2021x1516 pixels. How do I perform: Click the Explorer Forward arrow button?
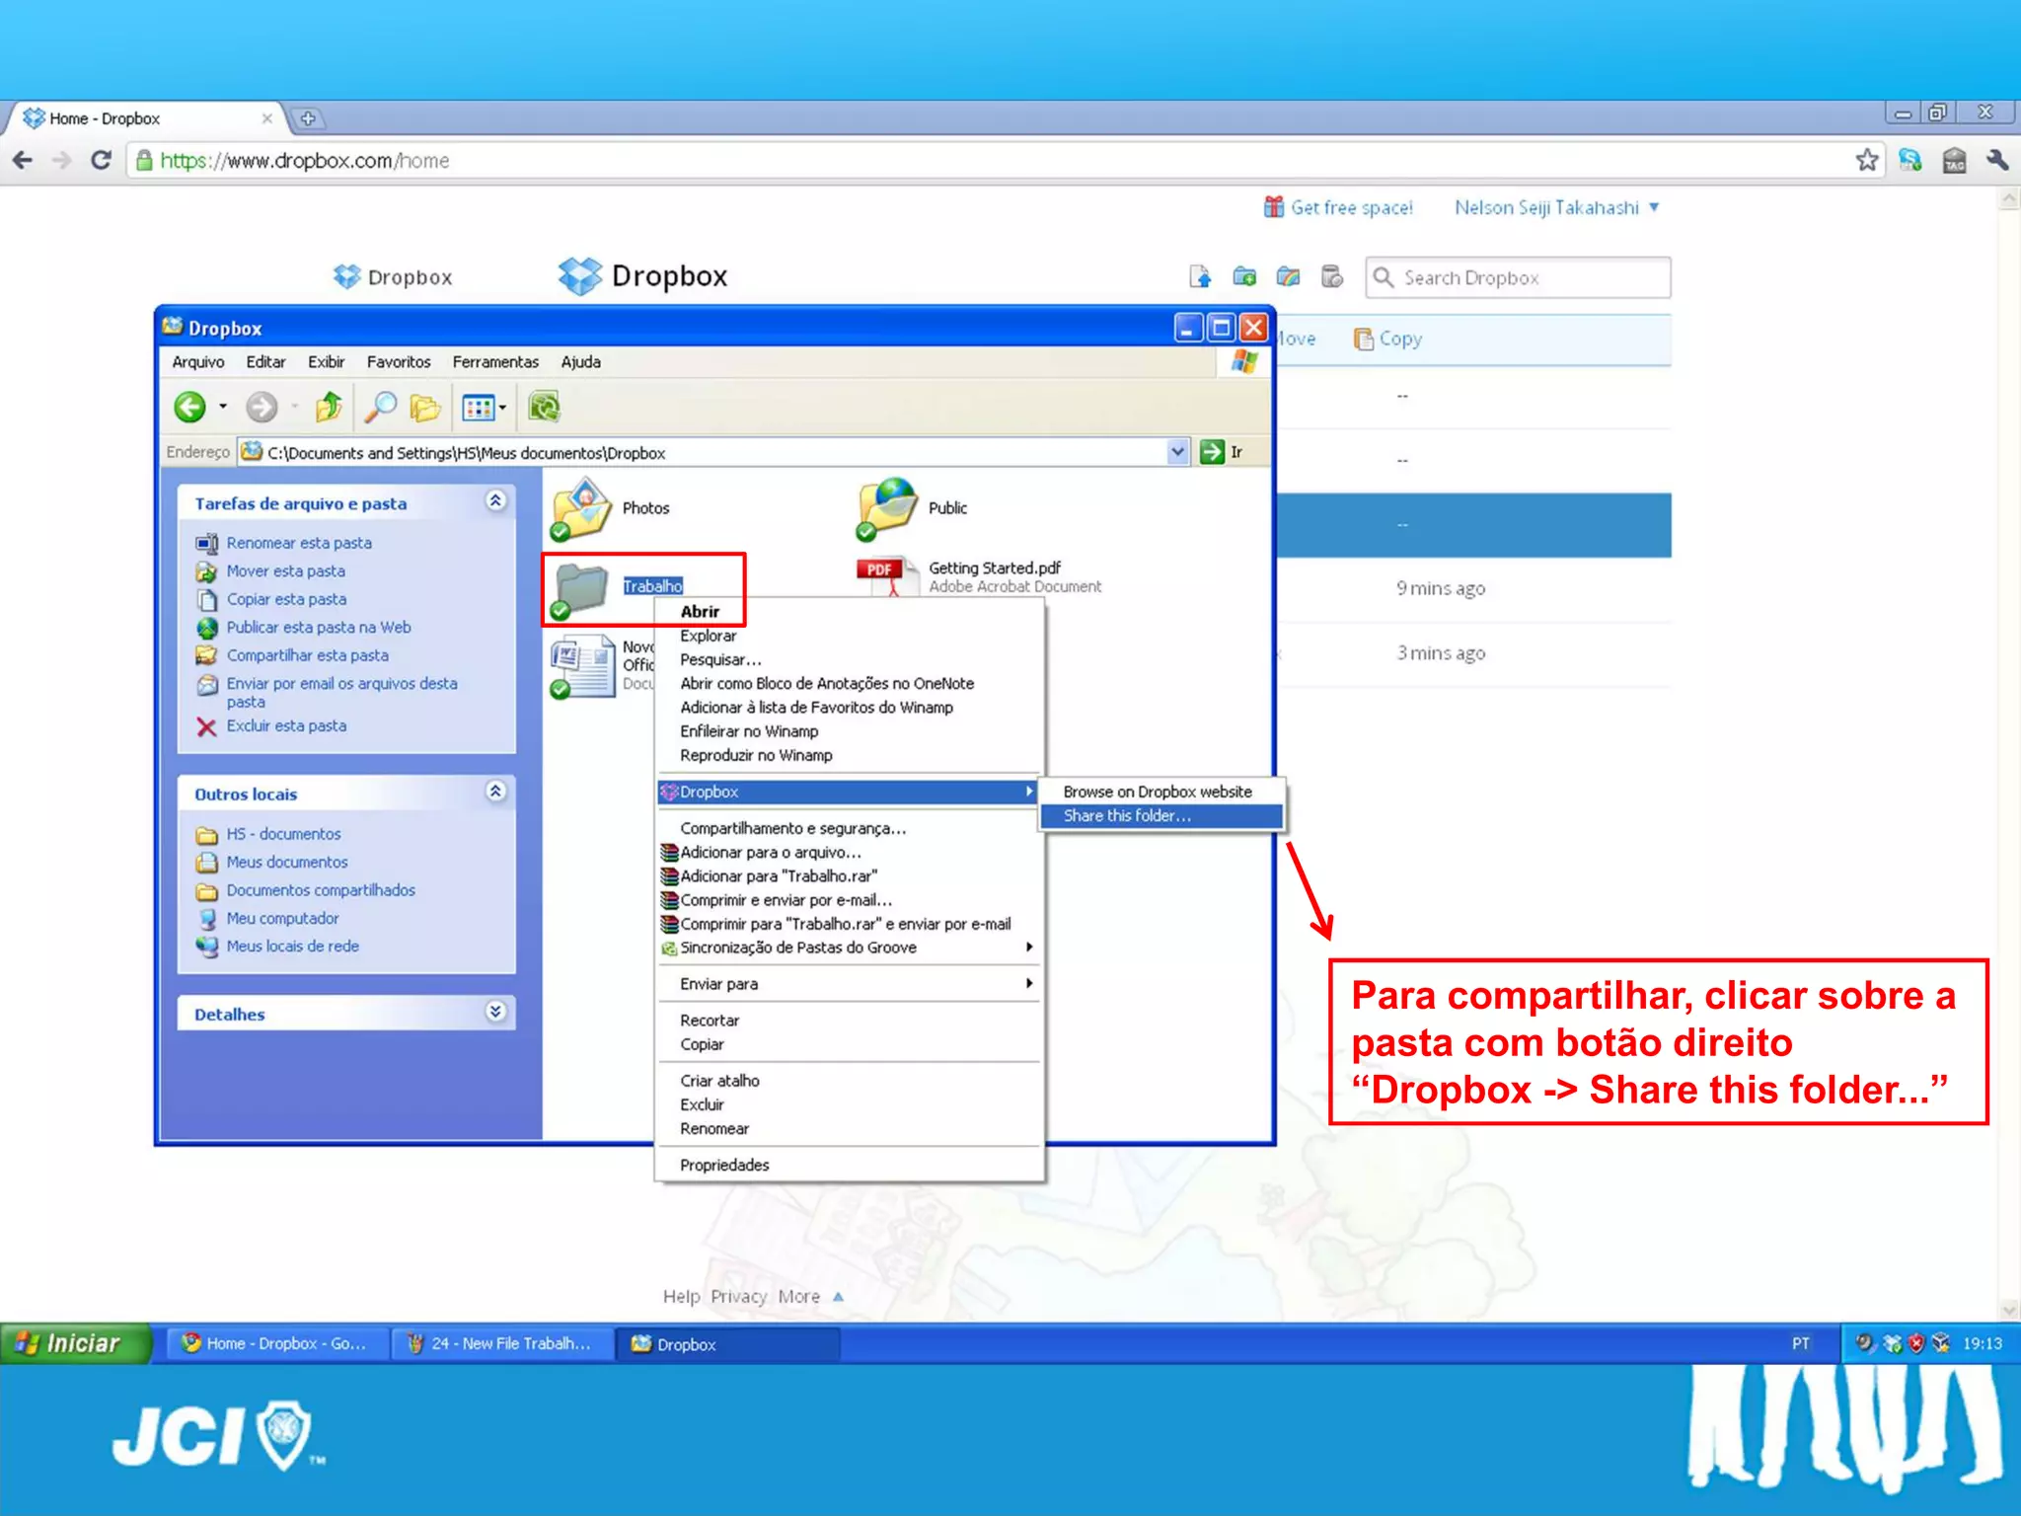click(x=262, y=407)
